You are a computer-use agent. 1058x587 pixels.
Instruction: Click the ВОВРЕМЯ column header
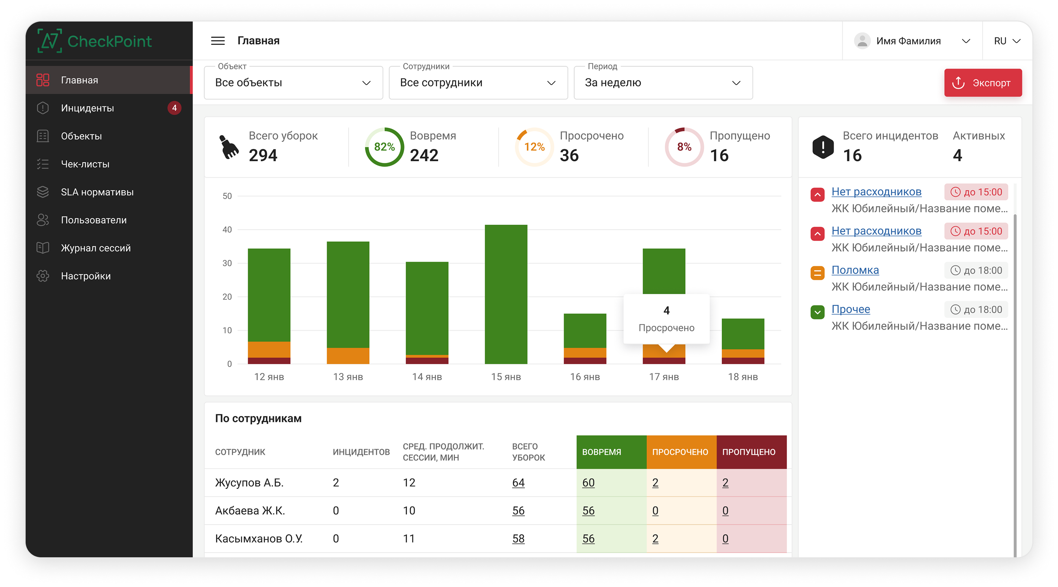coord(612,451)
